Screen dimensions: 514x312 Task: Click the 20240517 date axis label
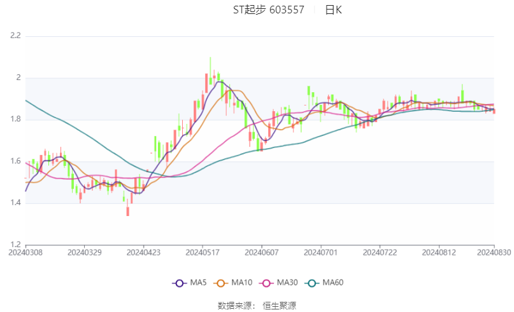[x=203, y=253]
